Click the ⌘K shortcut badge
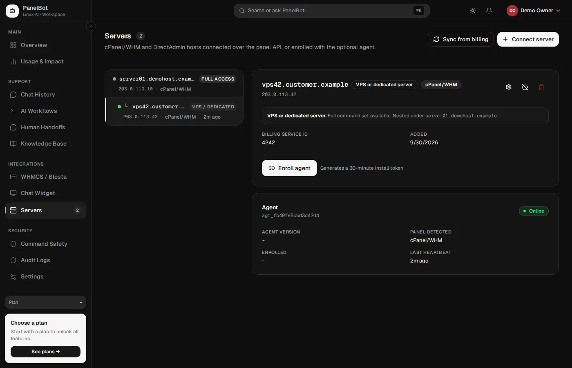 [418, 11]
